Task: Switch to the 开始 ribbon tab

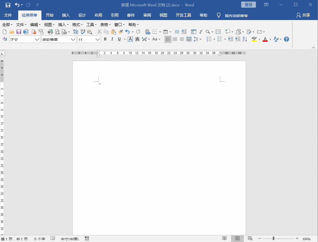Action: click(x=49, y=15)
